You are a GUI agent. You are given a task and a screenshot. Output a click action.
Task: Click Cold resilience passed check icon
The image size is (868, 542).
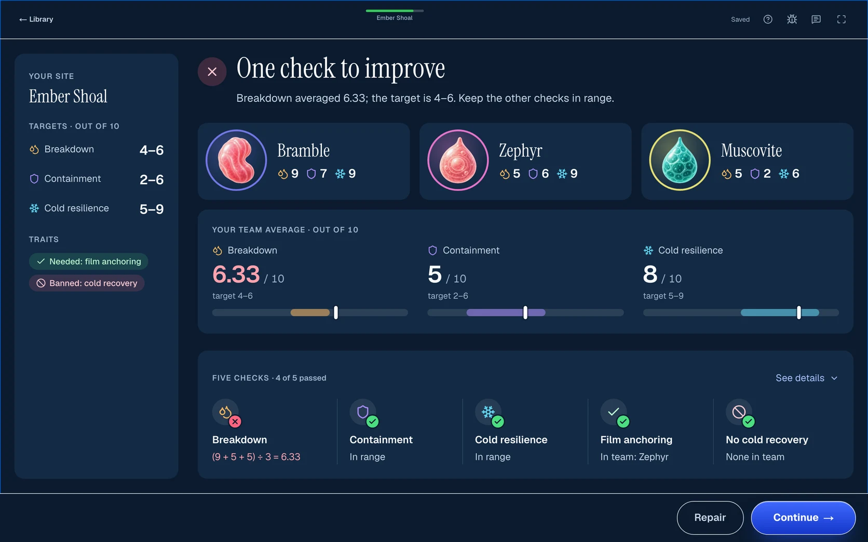(490, 413)
